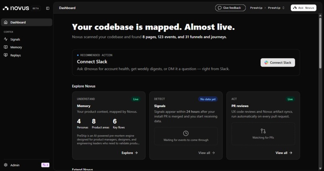The image size is (324, 171).
Task: Click the BETA label by the Novus logo
Action: tap(35, 8)
